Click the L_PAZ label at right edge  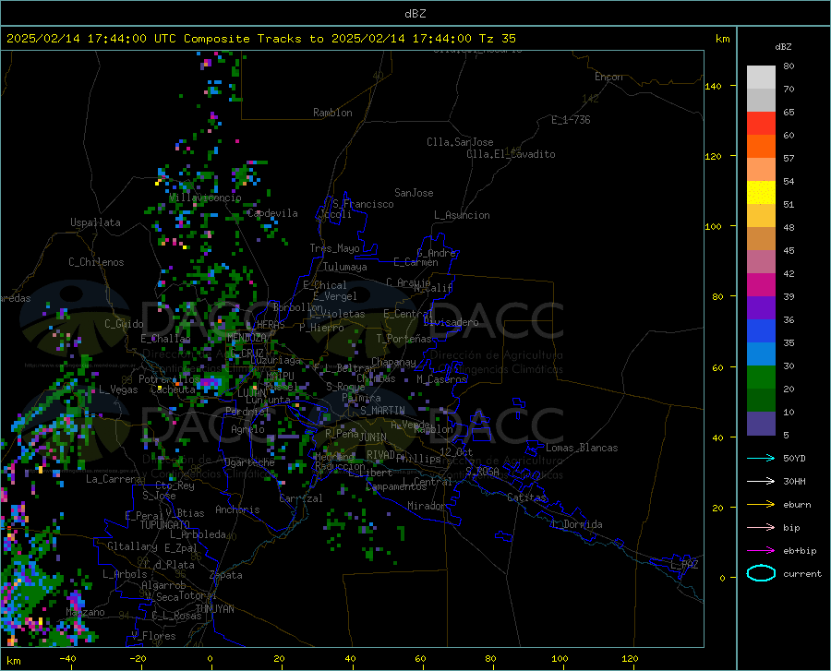click(684, 565)
